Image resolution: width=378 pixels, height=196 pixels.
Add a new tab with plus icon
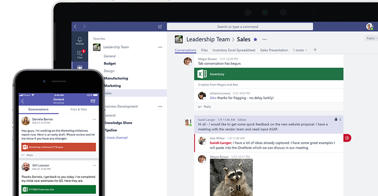(x=315, y=50)
